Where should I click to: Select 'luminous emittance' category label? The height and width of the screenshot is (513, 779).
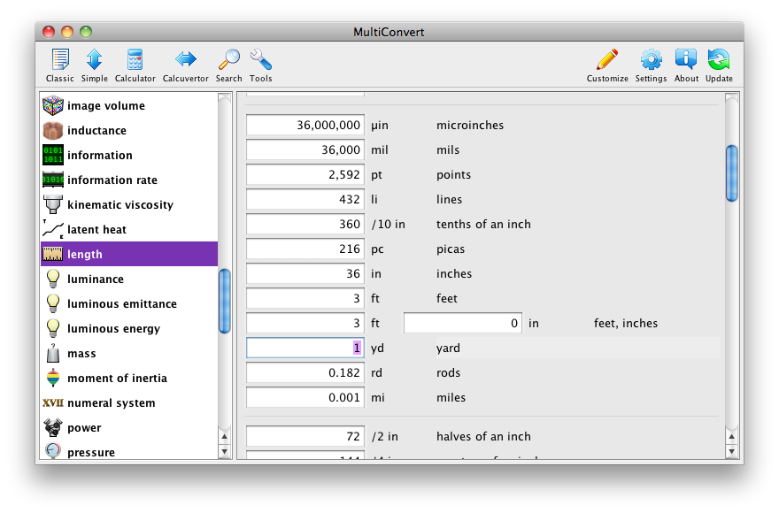122,304
